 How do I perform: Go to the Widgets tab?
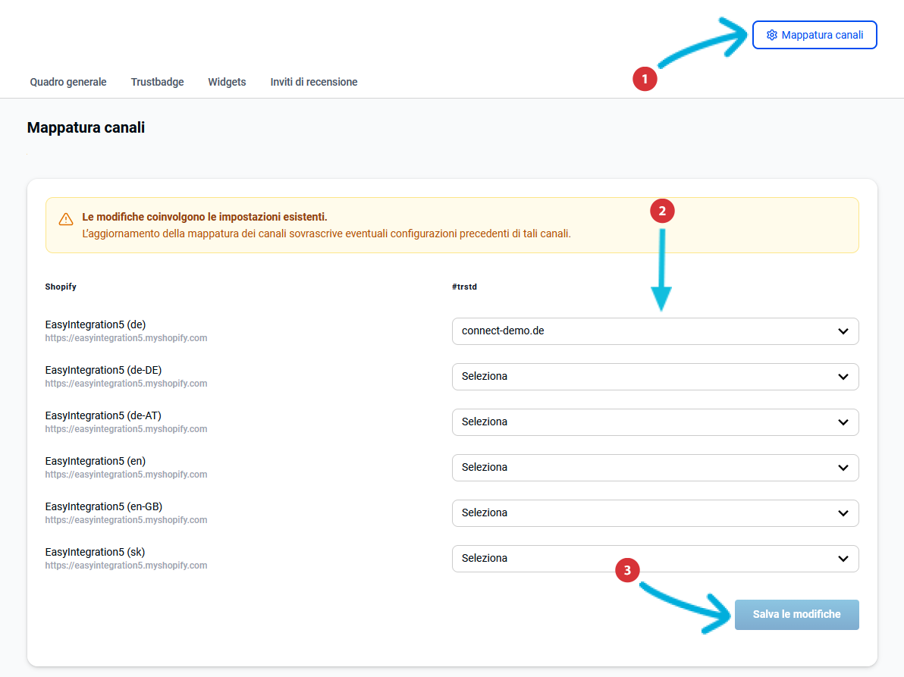[x=227, y=82]
